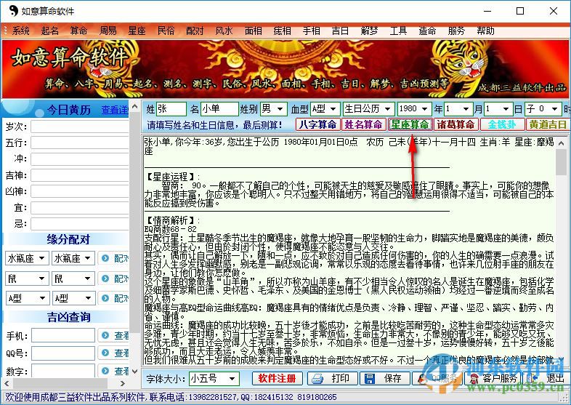This screenshot has height=405, width=571.
Task: Open the 配对 menu
Action: click(195, 31)
